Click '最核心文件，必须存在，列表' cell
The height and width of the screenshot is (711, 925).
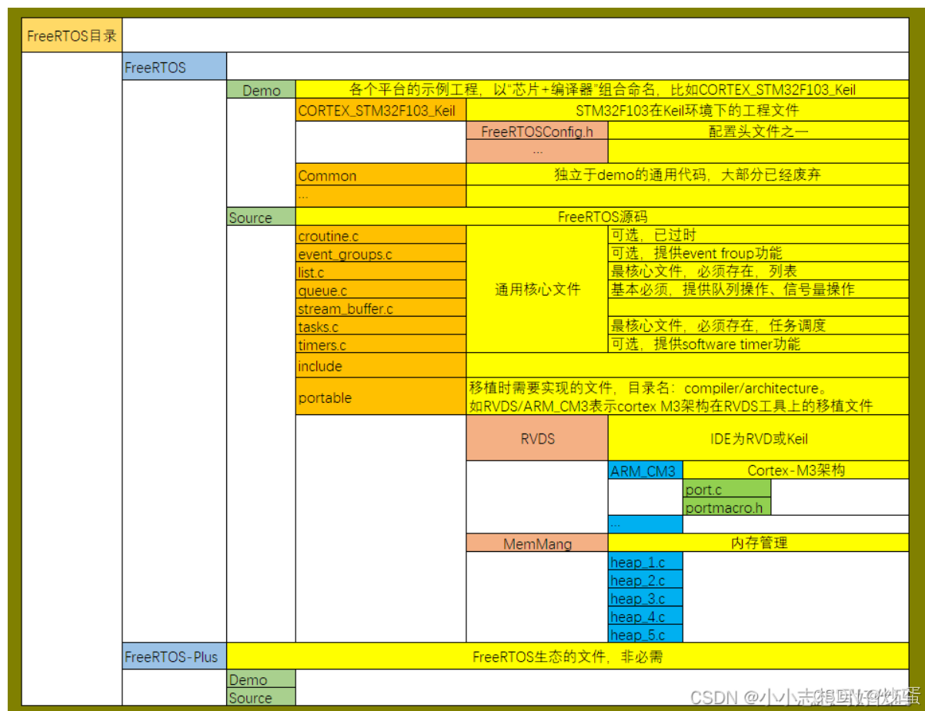[x=758, y=271]
